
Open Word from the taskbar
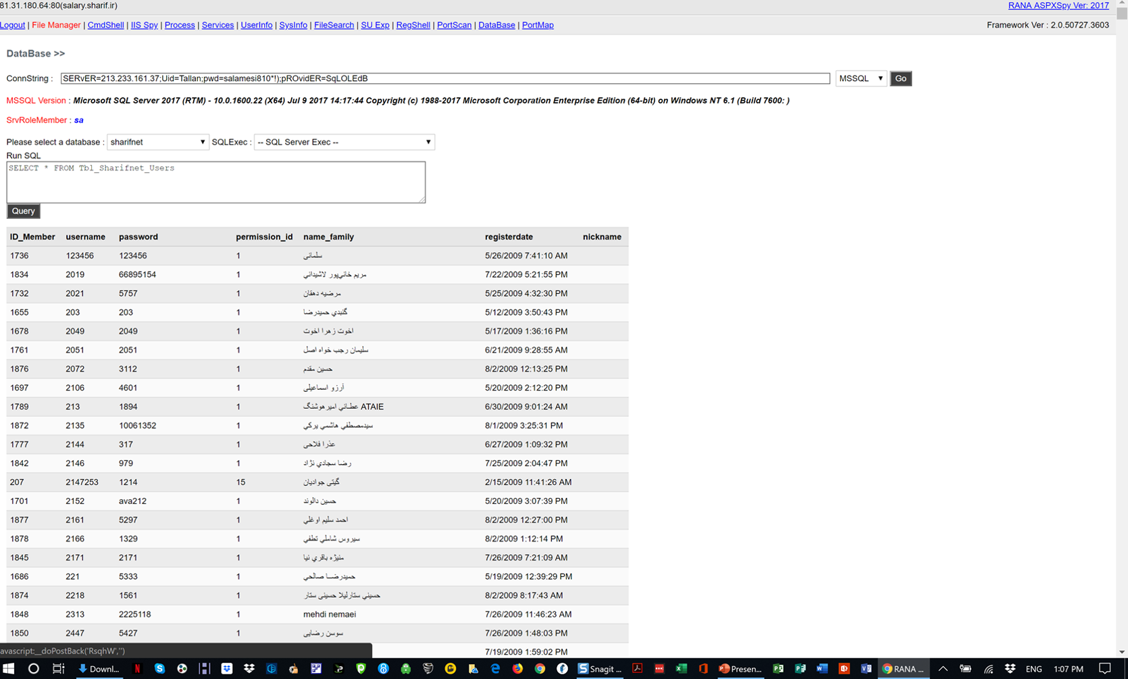(822, 669)
